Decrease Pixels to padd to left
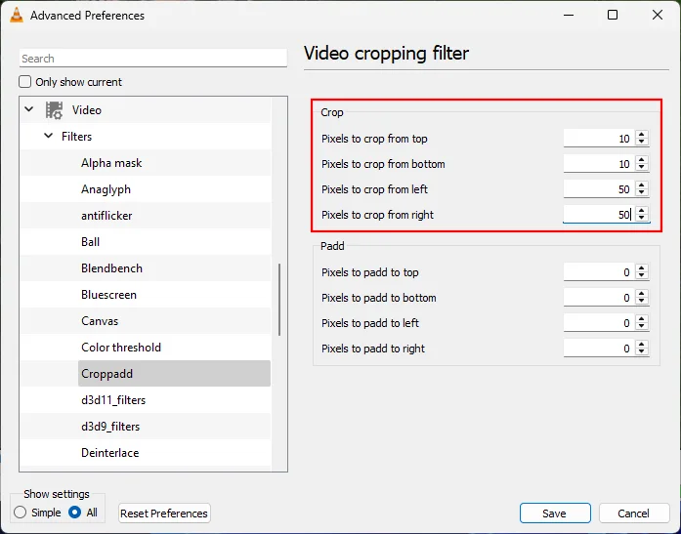 [x=642, y=327]
